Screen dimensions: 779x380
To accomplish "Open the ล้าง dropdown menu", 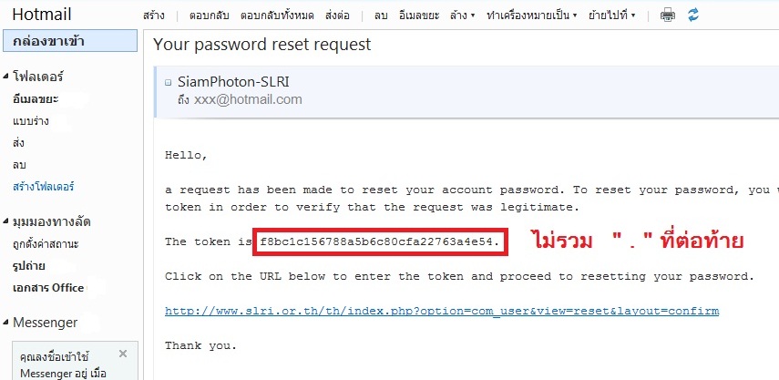I will point(462,15).
